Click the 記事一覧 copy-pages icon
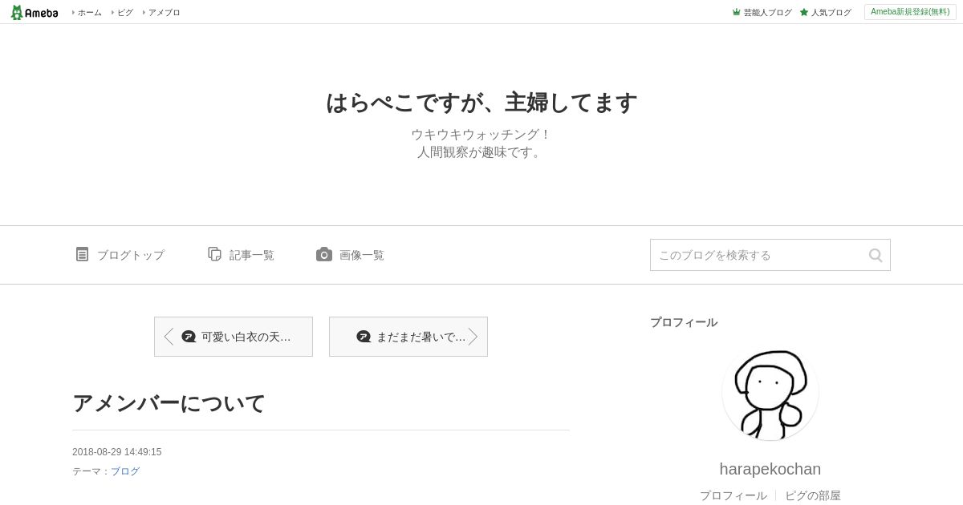Viewport: 963px width, 505px height. (214, 254)
